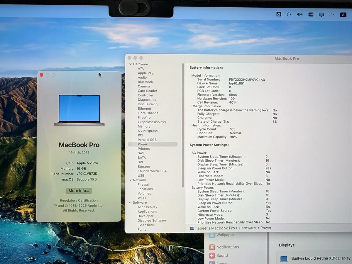This screenshot has height=264, width=352.
Task: Collapse the Network section
Action: pyautogui.click(x=130, y=180)
